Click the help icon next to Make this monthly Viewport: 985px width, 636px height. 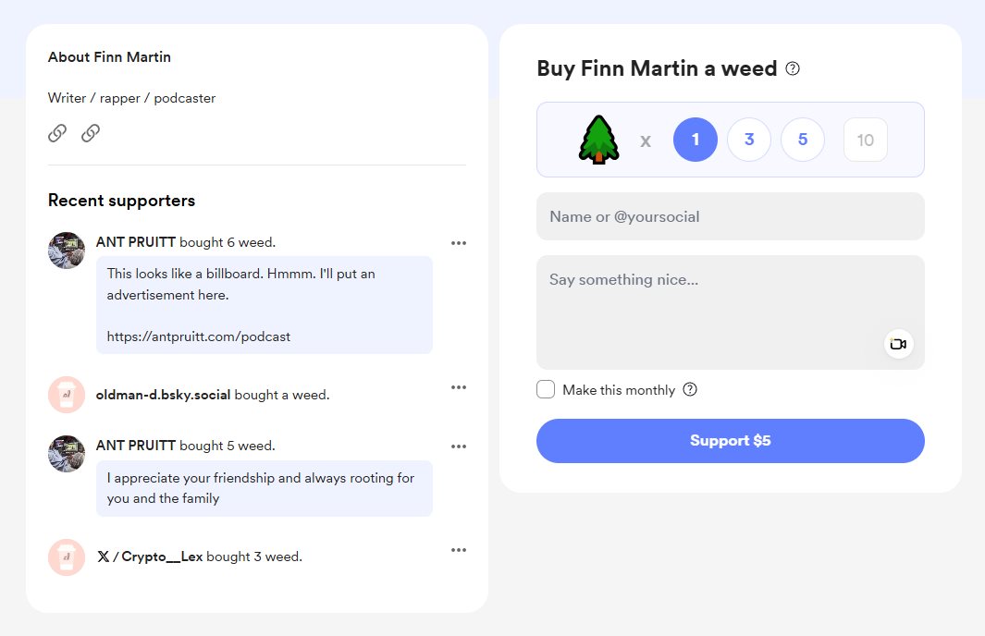(x=690, y=389)
